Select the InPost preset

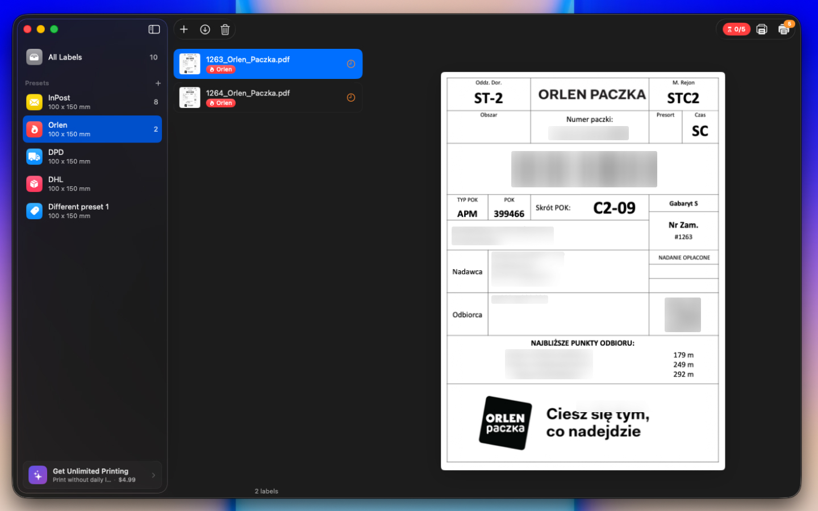[93, 102]
